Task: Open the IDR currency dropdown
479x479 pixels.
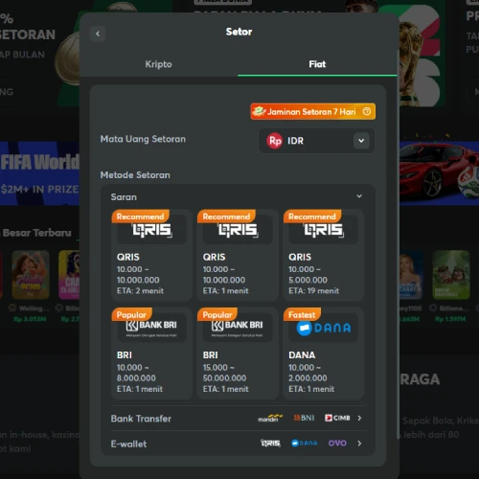Action: (316, 141)
